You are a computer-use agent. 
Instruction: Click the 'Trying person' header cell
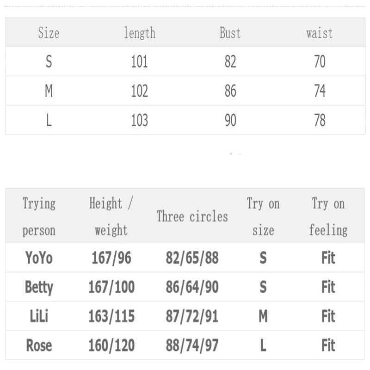coord(39,216)
